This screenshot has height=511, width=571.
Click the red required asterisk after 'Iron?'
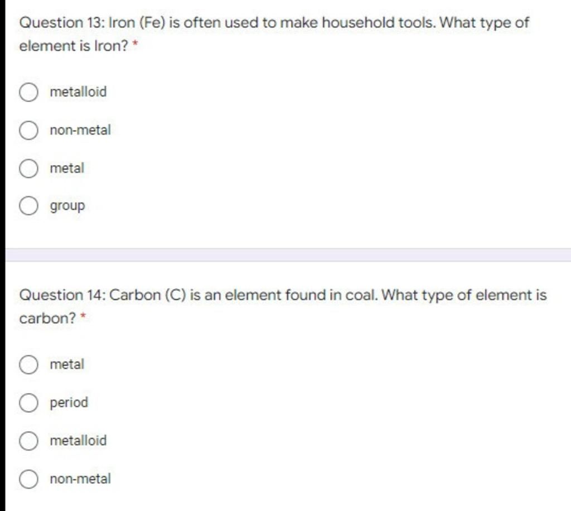(135, 43)
